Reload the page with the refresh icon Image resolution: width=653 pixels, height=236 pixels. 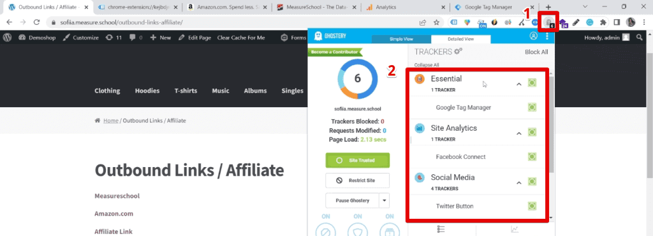(x=36, y=22)
